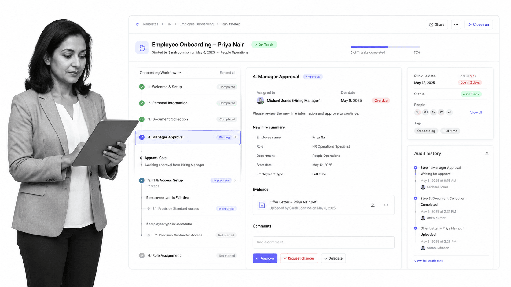This screenshot has height=287, width=511.
Task: Click the task completion progress bar
Action: tap(385, 47)
